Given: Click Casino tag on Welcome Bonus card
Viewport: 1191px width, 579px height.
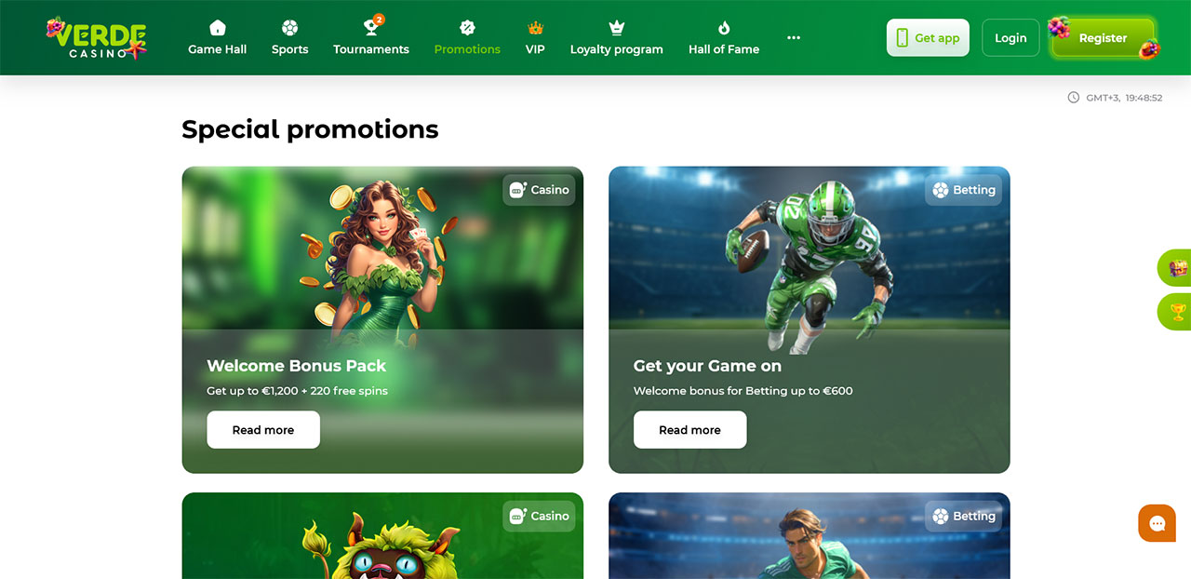Looking at the screenshot, I should point(539,190).
